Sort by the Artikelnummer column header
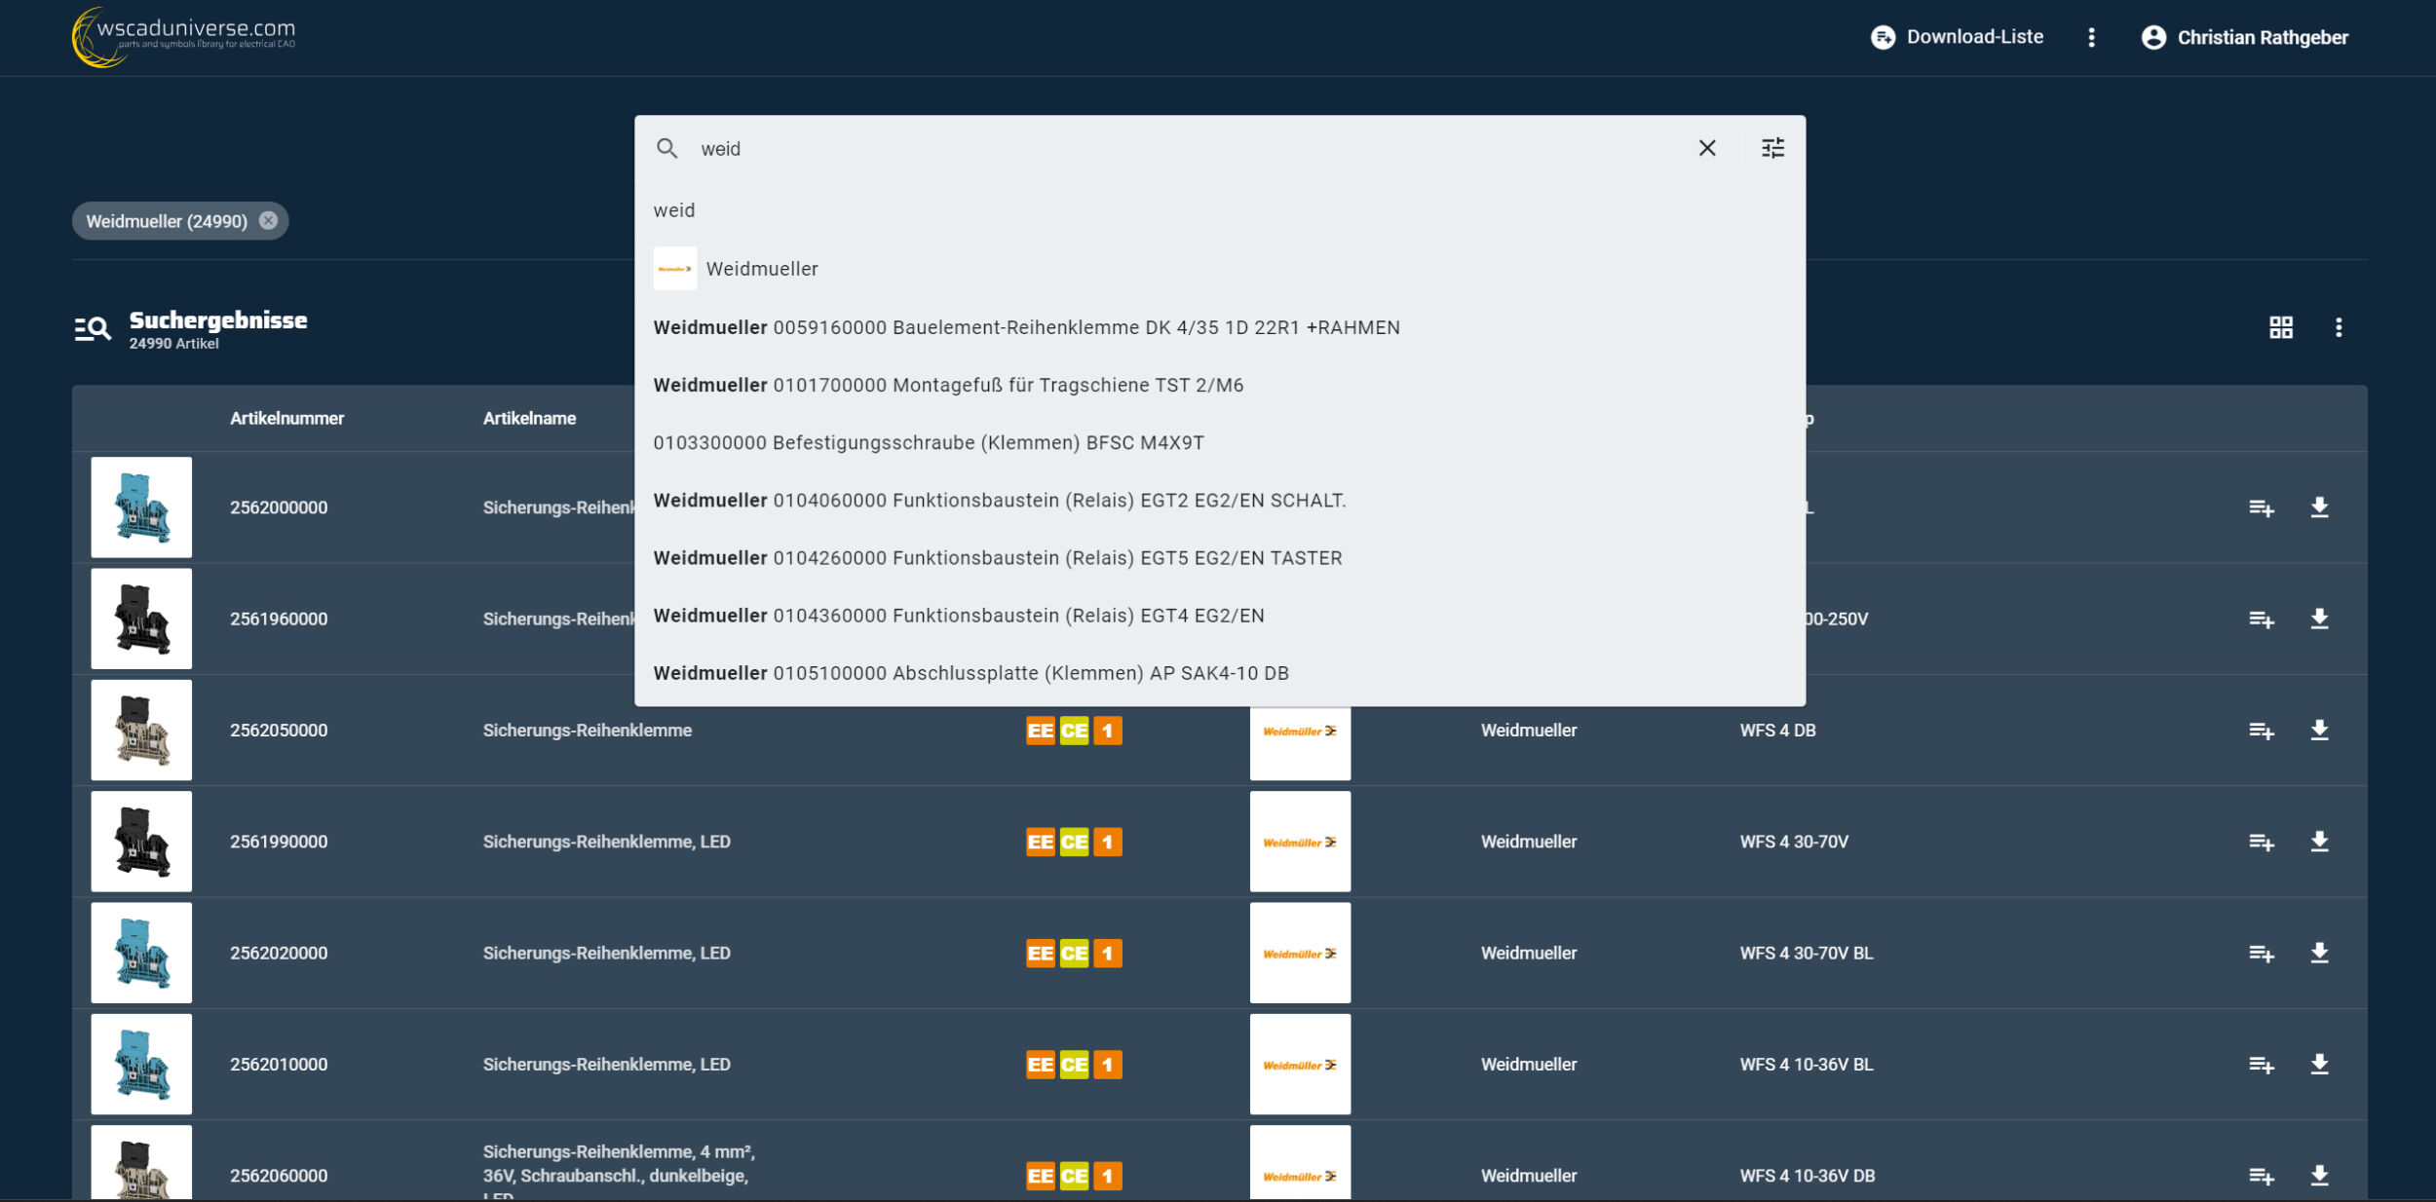The height and width of the screenshot is (1202, 2436). (286, 419)
